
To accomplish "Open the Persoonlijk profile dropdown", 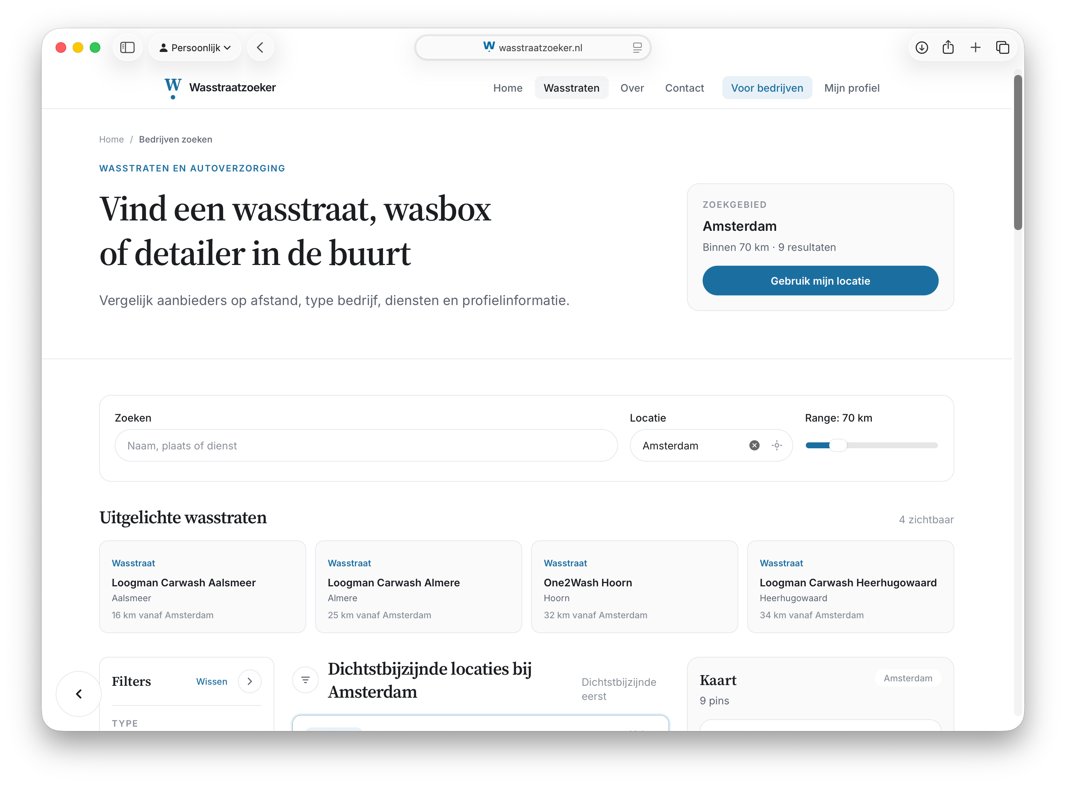I will [x=195, y=48].
